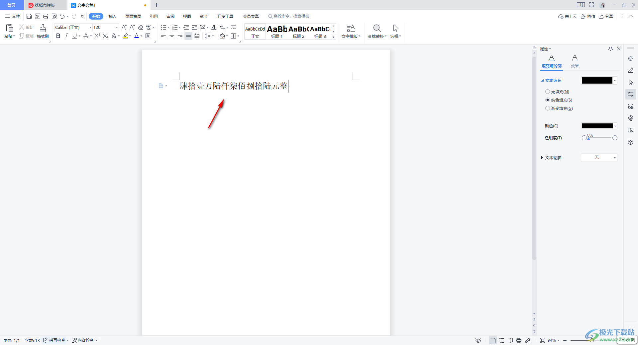The image size is (638, 345).
Task: Open the Page Layout (页面布局) tab
Action: tap(133, 16)
